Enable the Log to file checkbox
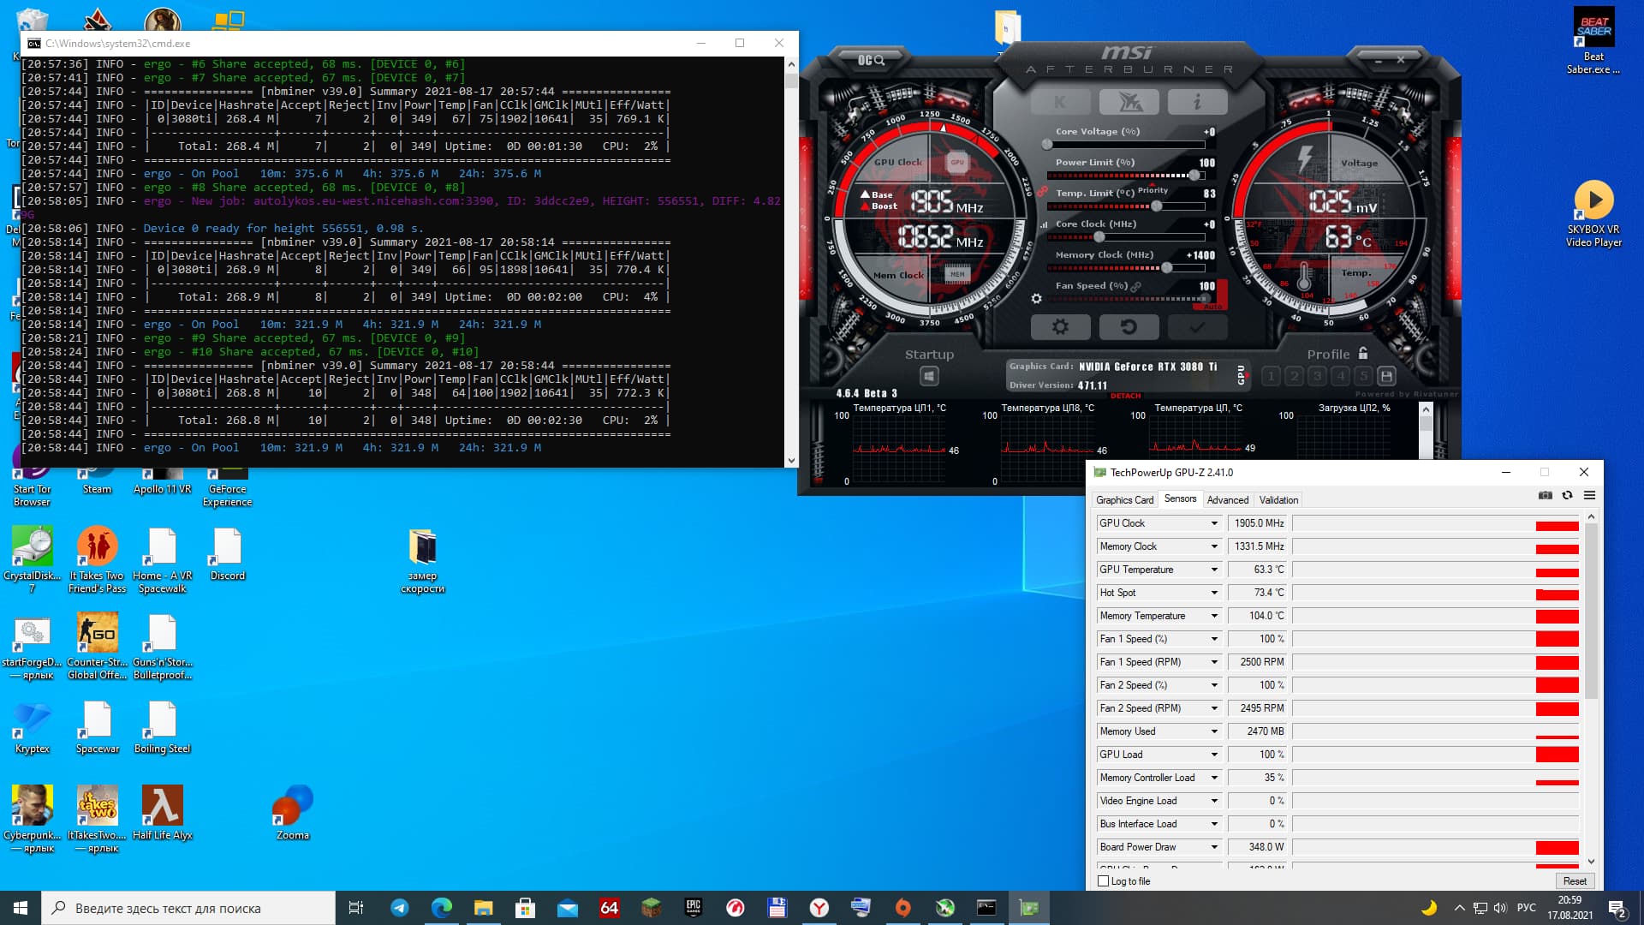The width and height of the screenshot is (1644, 925). [x=1103, y=880]
